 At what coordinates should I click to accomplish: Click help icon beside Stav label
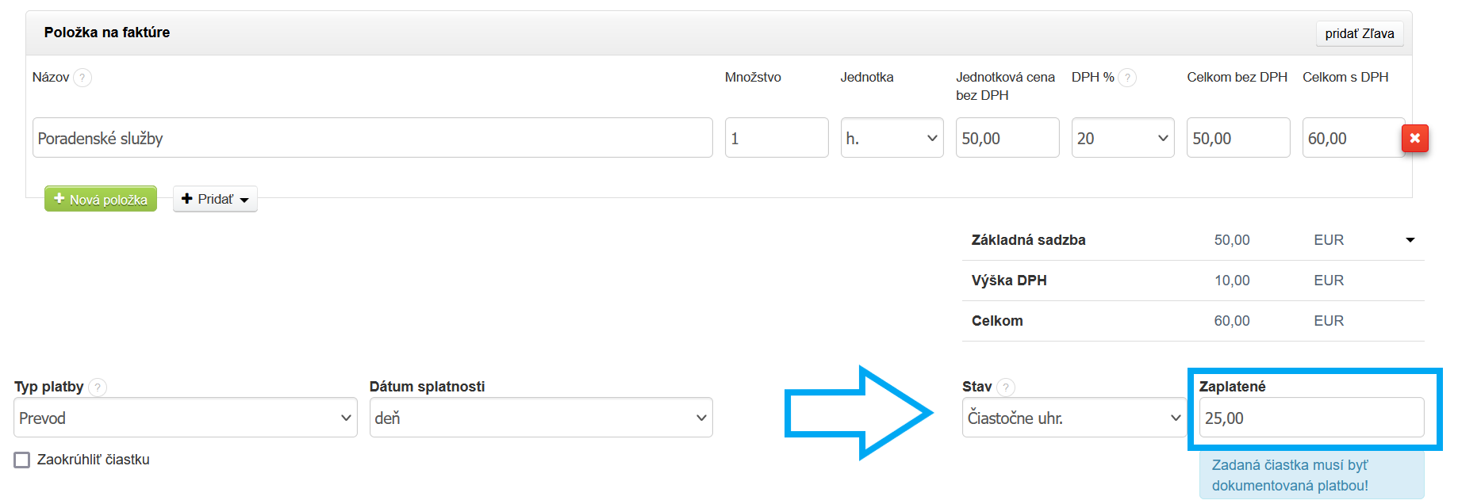(1006, 387)
